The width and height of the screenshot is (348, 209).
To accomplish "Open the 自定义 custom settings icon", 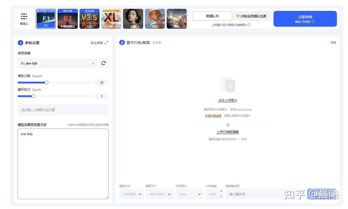I will [24, 19].
